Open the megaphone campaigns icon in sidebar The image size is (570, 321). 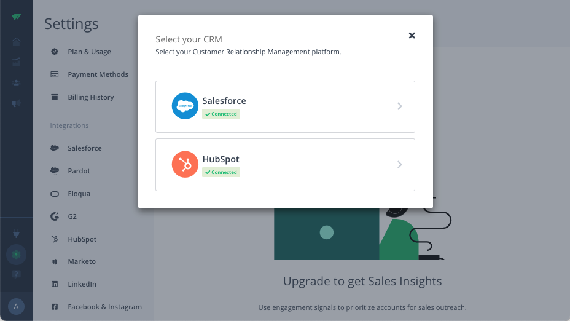(x=16, y=104)
